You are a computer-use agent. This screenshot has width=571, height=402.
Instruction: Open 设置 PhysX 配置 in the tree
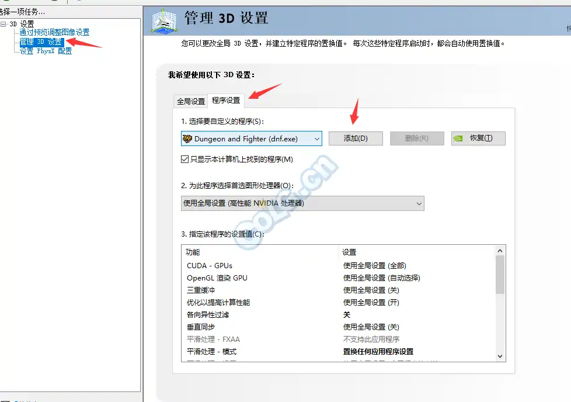click(46, 51)
